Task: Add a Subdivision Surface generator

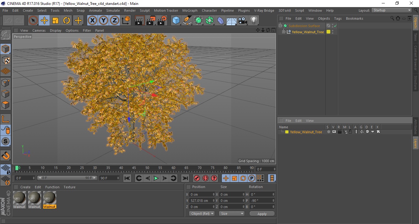Action: click(x=198, y=21)
